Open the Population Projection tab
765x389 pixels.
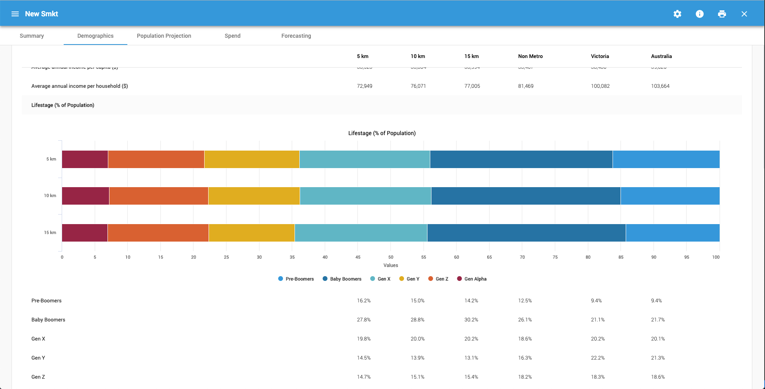coord(164,36)
